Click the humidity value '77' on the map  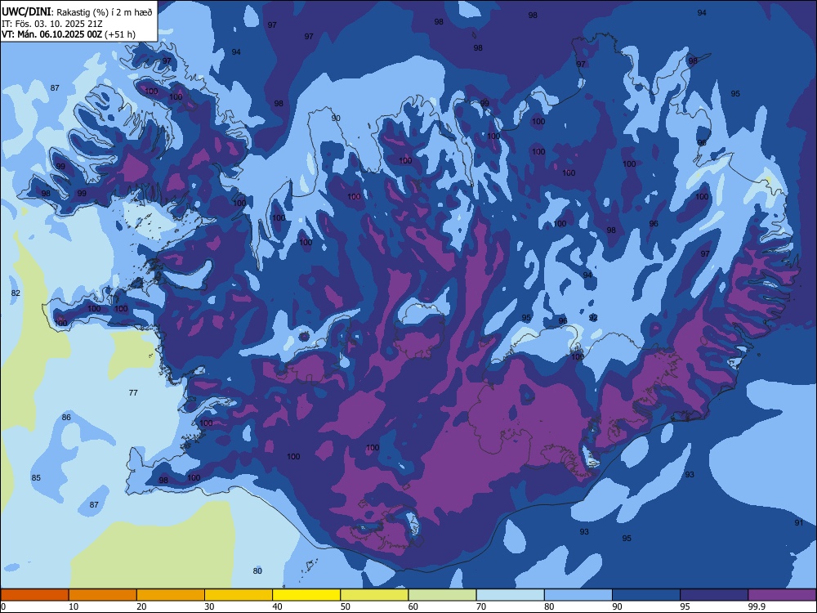click(133, 392)
